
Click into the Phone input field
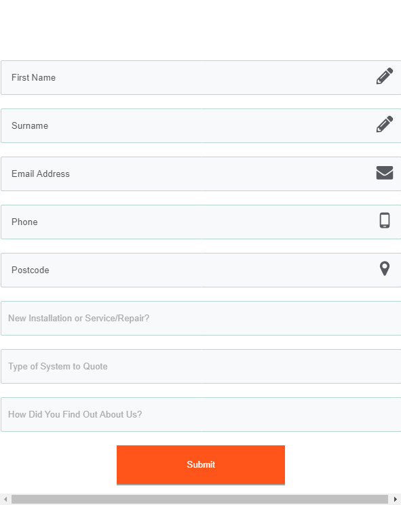[201, 222]
